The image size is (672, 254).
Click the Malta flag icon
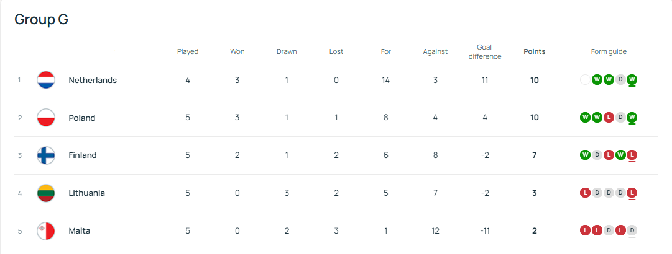[46, 231]
